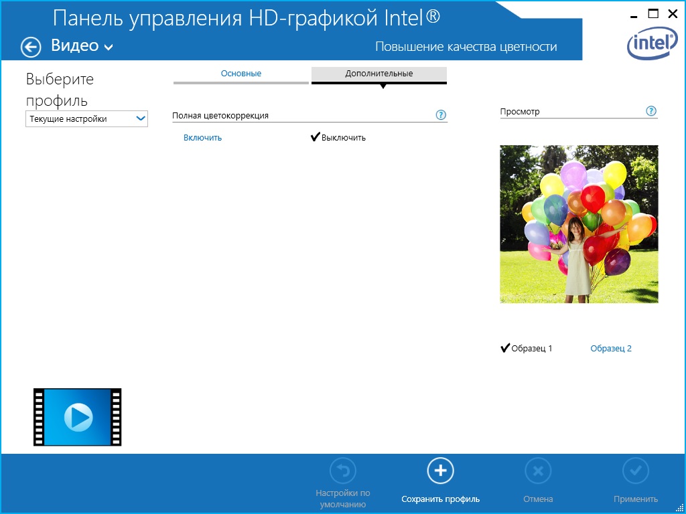This screenshot has width=686, height=514.
Task: Click the Intel logo
Action: (652, 45)
